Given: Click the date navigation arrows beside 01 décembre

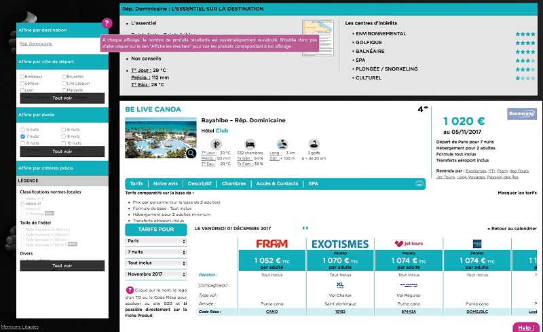Looking at the screenshot, I should pyautogui.click(x=305, y=228).
